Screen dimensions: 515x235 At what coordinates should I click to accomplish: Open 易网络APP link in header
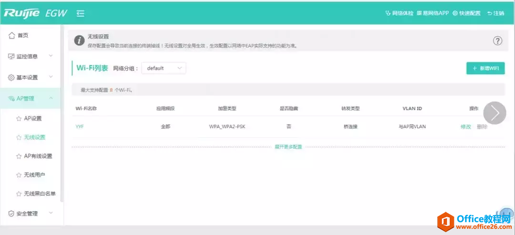point(433,13)
